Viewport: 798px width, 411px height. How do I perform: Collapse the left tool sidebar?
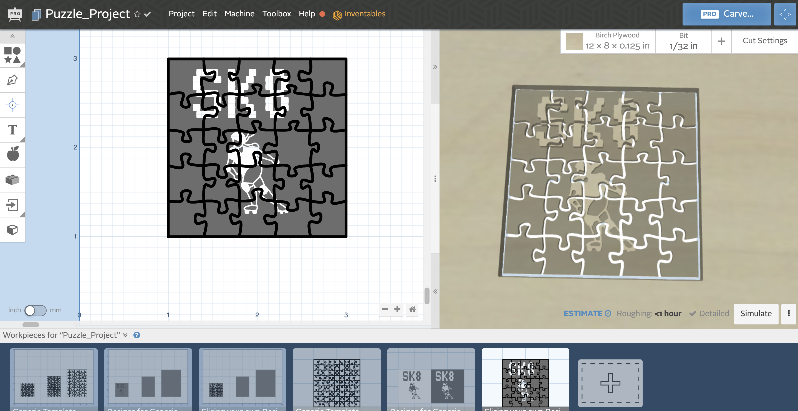[x=12, y=36]
